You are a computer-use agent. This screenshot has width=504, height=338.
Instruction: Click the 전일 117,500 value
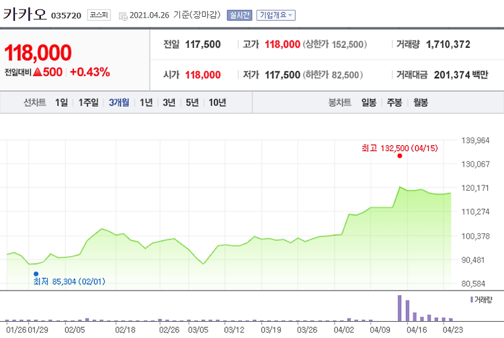click(x=203, y=44)
